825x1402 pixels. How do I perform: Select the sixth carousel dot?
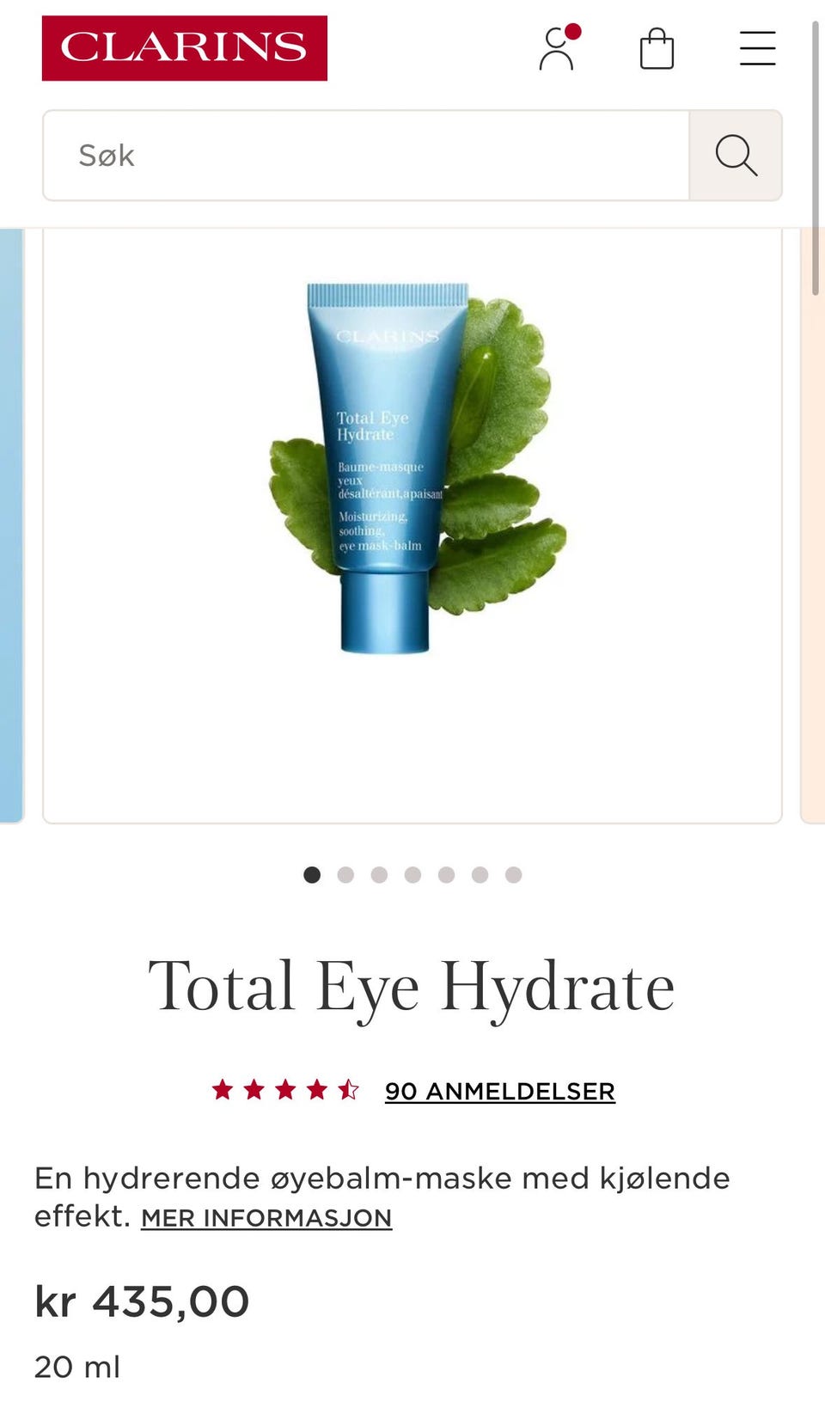480,874
